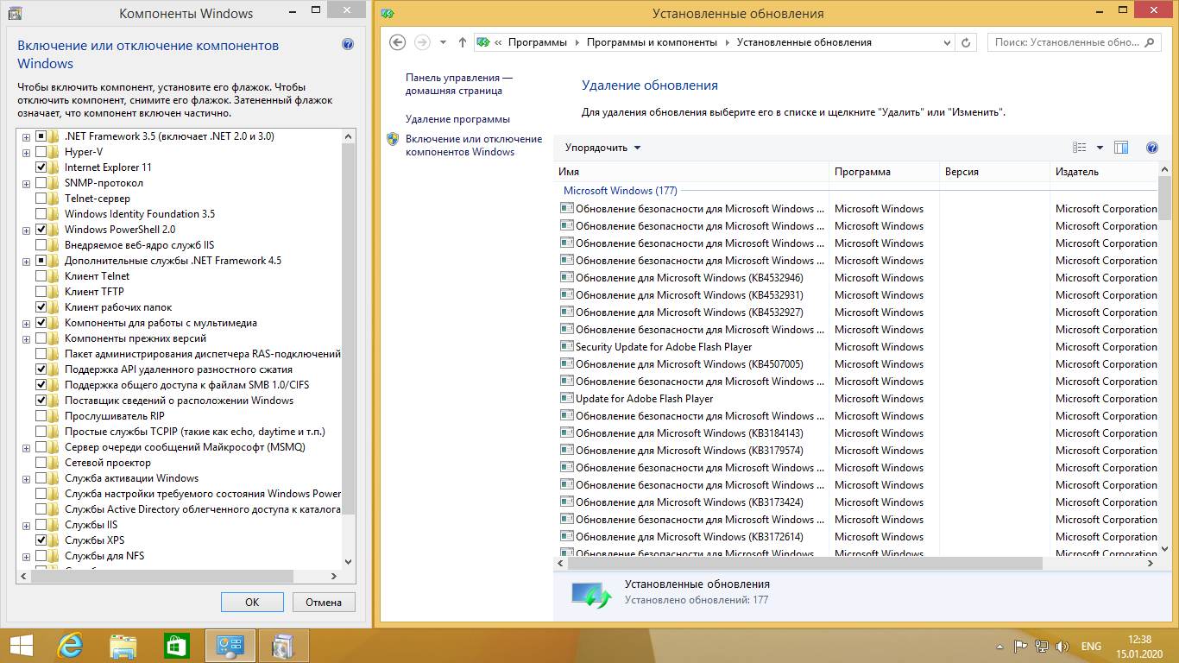Screen dimensions: 1179x663
Task: Open recent locations dropdown near navigation arrows
Action: pos(443,42)
